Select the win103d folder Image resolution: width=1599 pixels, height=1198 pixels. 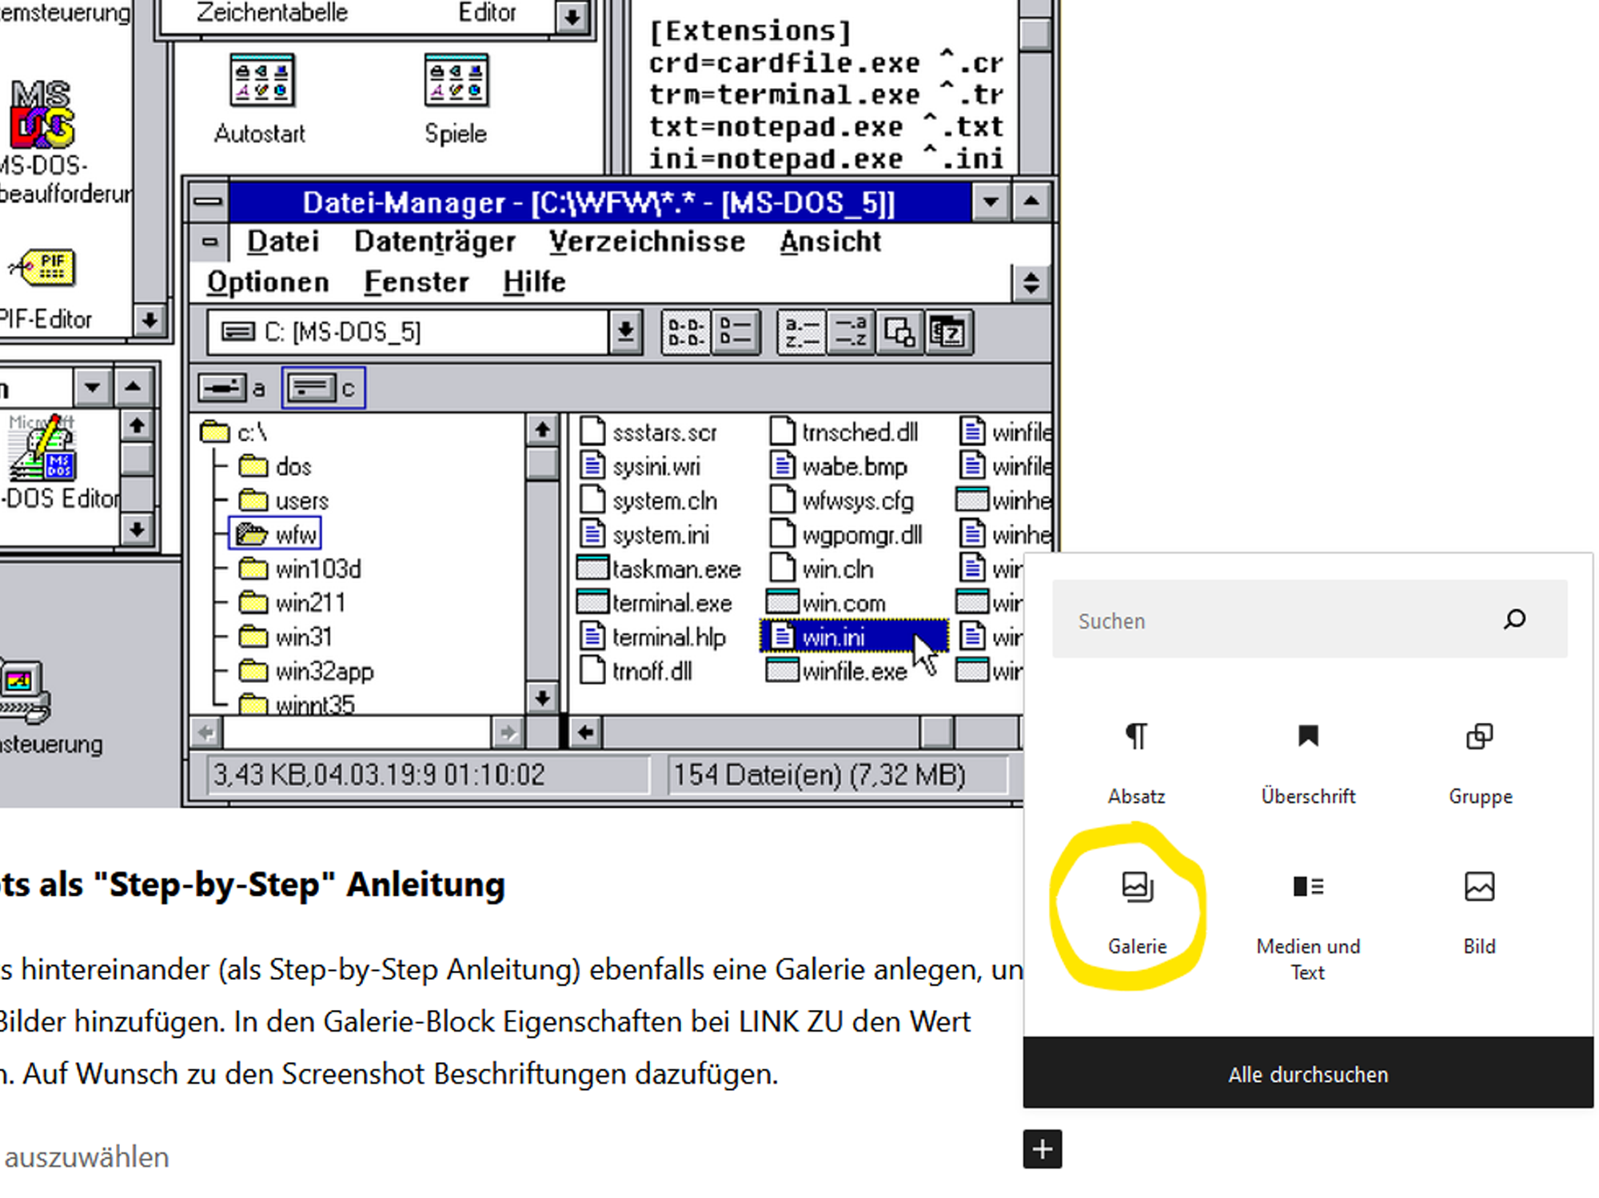[x=300, y=569]
